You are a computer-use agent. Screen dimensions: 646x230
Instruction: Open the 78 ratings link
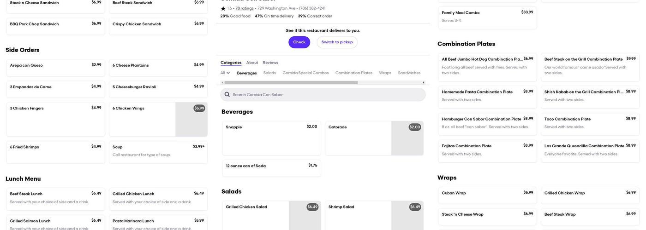[245, 8]
